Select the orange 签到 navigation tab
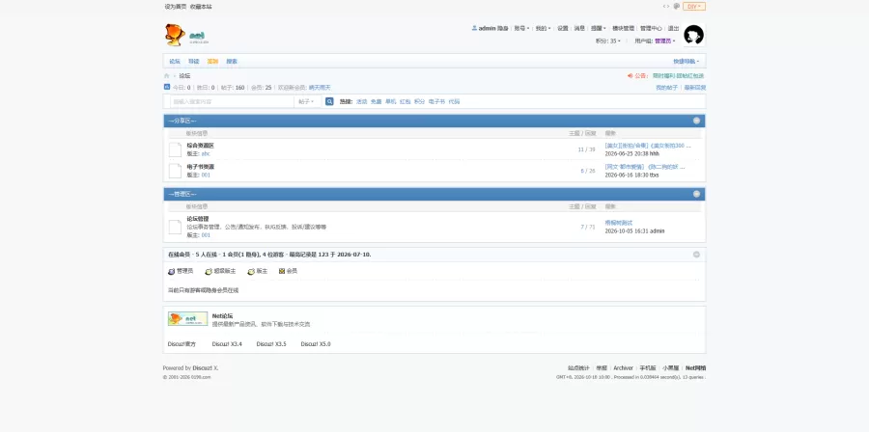This screenshot has width=869, height=432. click(x=212, y=62)
